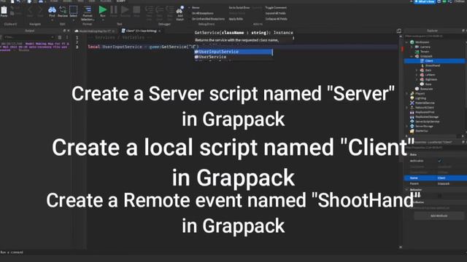Pick UserInputService from autocomplete list
The width and height of the screenshot is (467, 262).
[x=233, y=52]
